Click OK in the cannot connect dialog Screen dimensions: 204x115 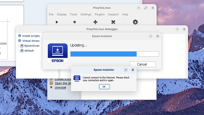(x=104, y=87)
